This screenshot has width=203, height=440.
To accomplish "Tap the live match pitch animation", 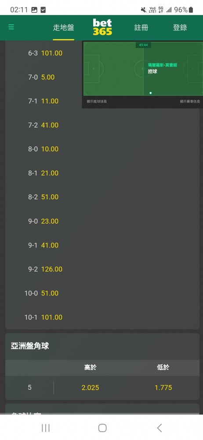I will pos(143,69).
